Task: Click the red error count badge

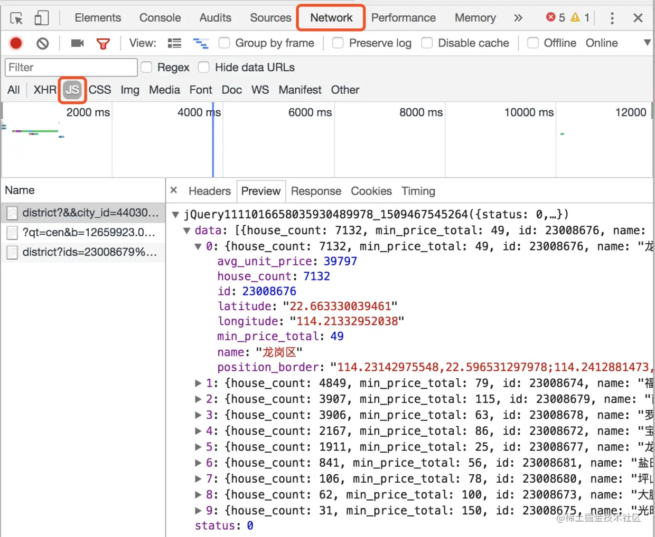Action: point(556,17)
